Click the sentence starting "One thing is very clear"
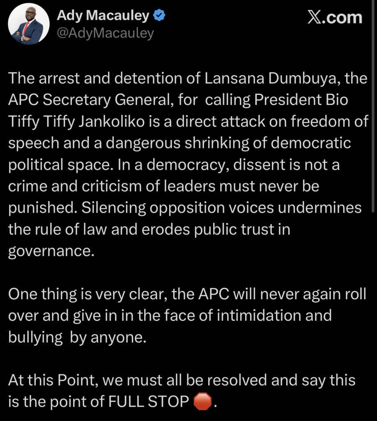The image size is (377, 421). click(x=186, y=295)
